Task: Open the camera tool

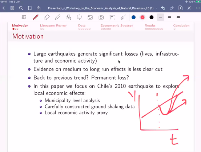Action: point(101,17)
